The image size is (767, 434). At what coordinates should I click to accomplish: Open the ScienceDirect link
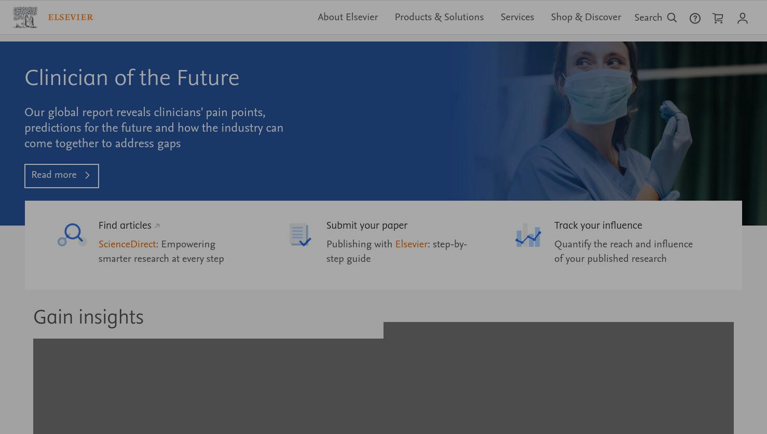[127, 244]
